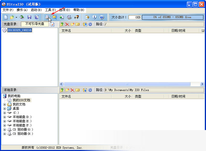
Task: Save the image with floppy disk icon
Action: point(29,17)
